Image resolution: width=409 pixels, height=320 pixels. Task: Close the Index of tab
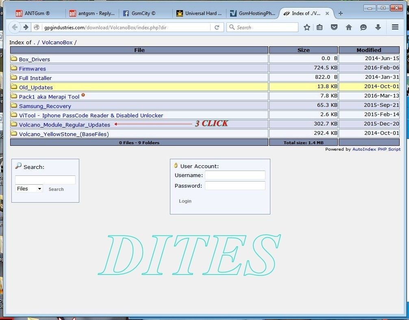(327, 13)
